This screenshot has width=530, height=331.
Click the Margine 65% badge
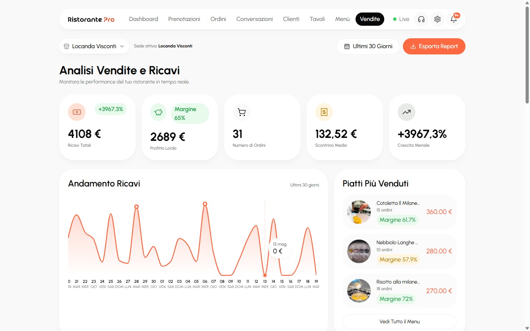point(190,114)
